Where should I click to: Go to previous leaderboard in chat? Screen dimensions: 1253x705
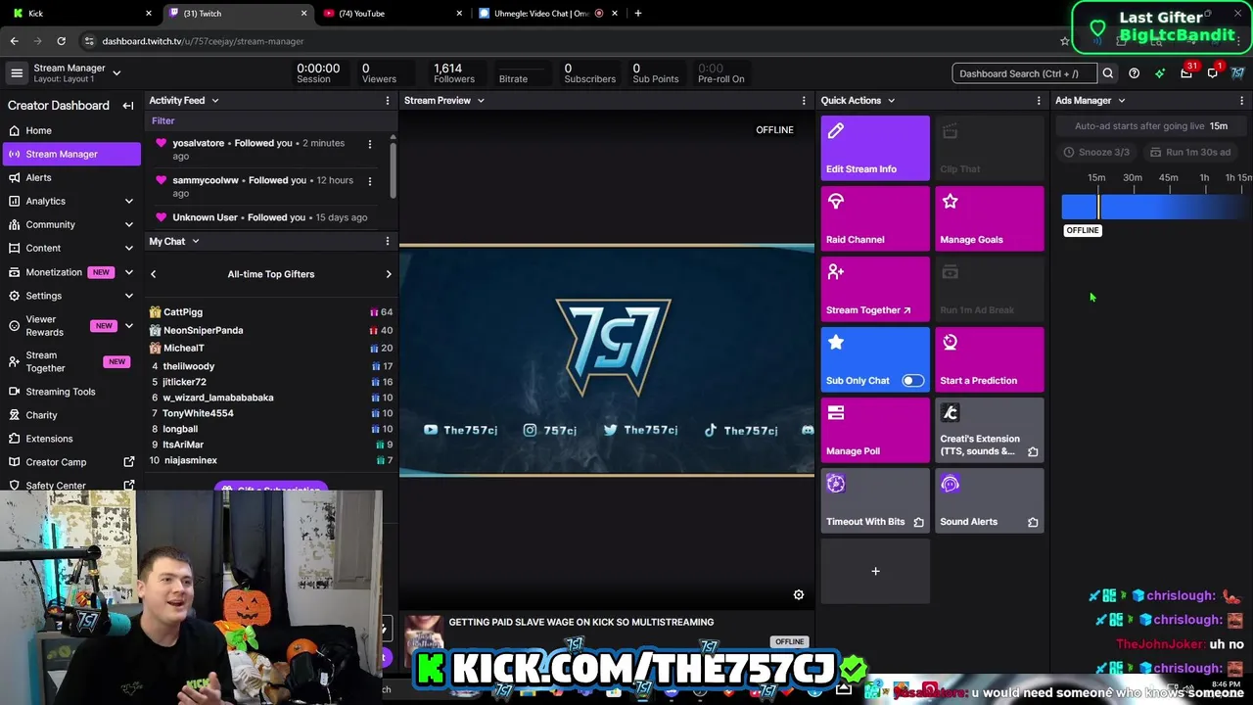click(x=154, y=274)
